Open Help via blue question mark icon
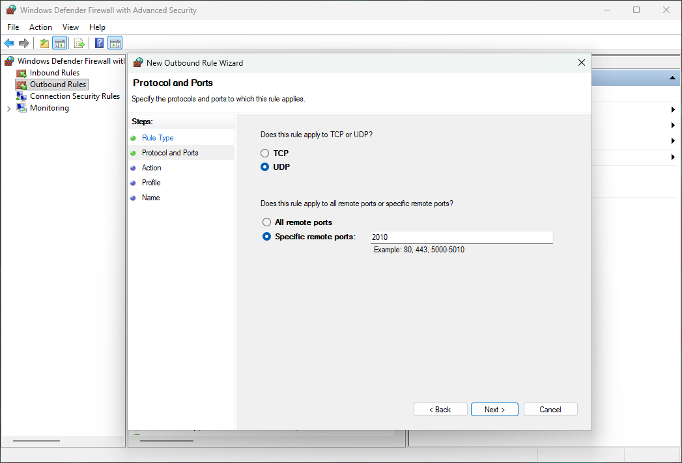682x463 pixels. [x=99, y=44]
